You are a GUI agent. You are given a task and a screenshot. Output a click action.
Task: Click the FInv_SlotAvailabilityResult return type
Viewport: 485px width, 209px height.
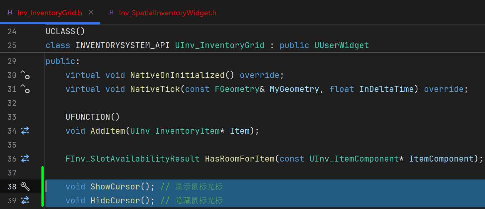[133, 159]
